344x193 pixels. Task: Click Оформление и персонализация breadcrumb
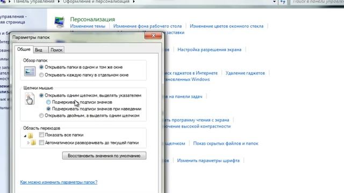point(96,2)
